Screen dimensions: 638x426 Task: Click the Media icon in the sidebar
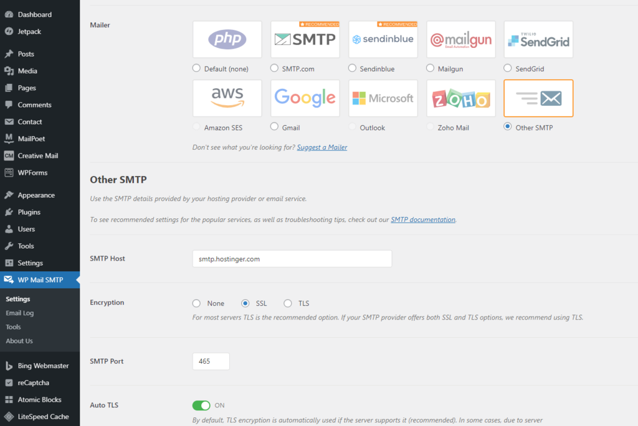tap(9, 71)
